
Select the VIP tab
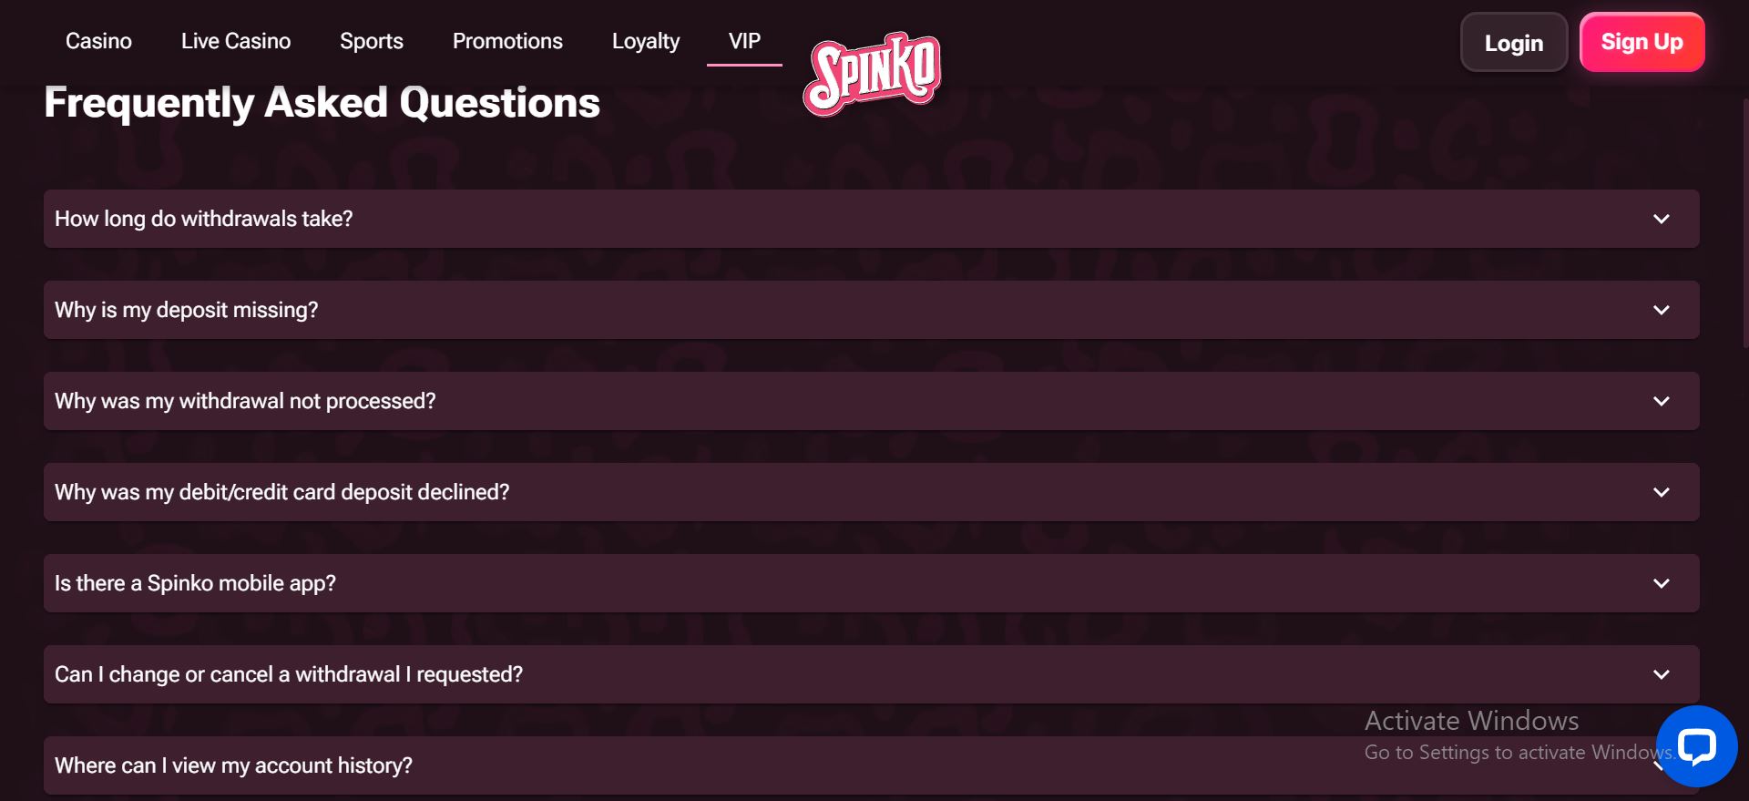click(x=744, y=41)
